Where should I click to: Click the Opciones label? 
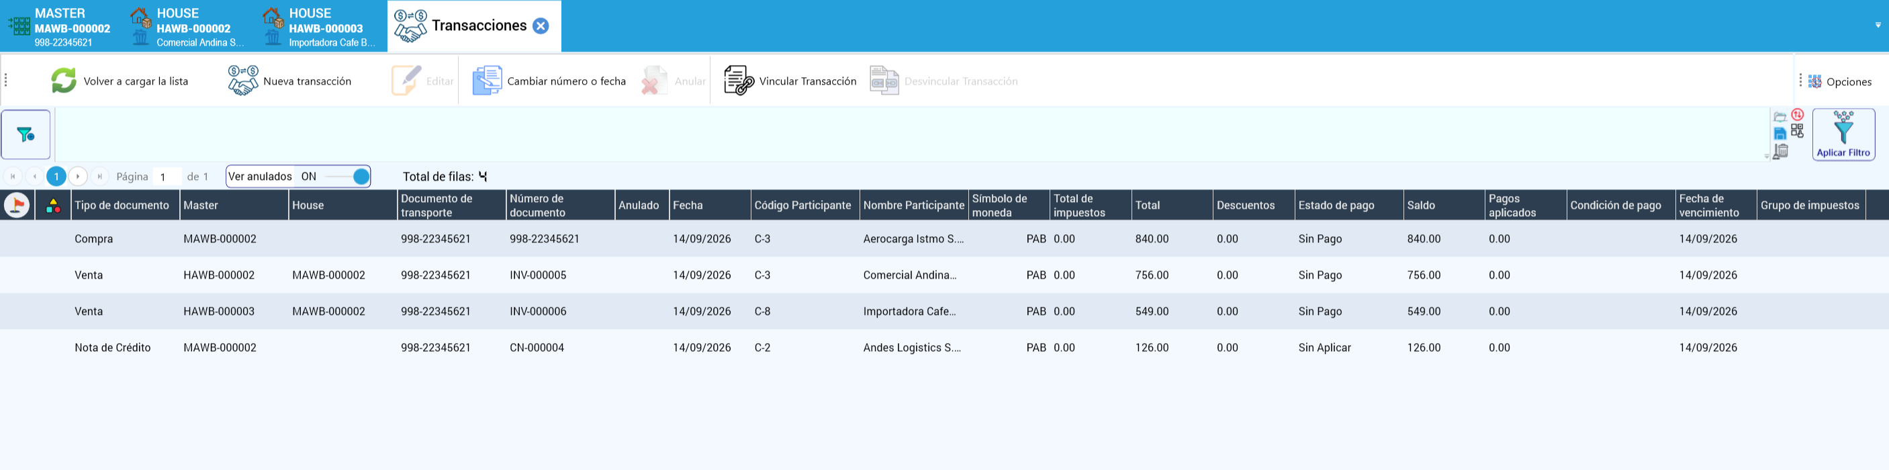[1849, 81]
